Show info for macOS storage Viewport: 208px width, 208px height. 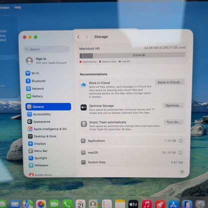coord(180,152)
